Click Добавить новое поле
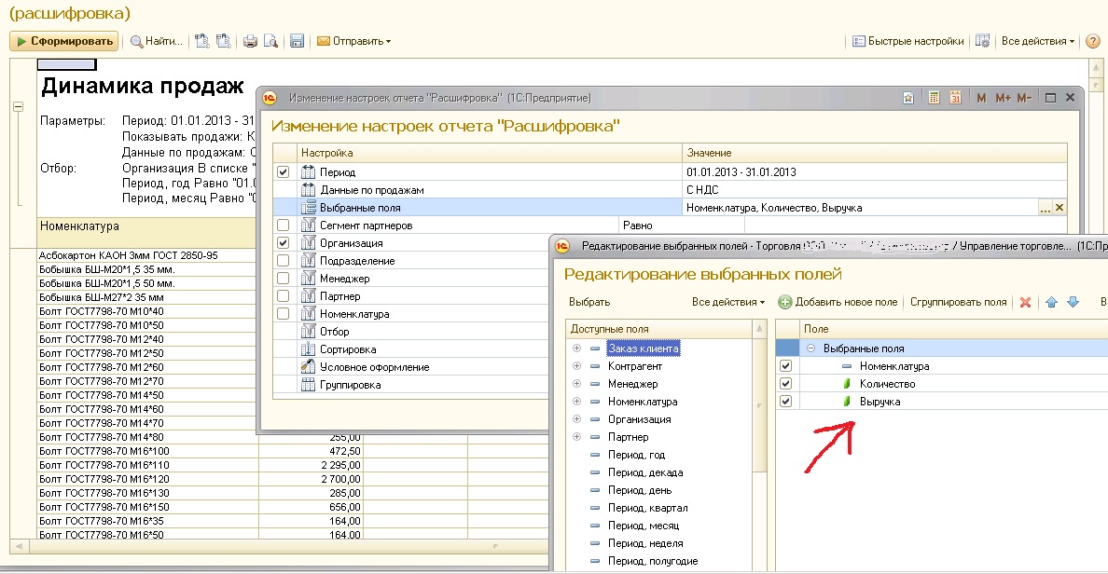The image size is (1108, 574). 838,302
